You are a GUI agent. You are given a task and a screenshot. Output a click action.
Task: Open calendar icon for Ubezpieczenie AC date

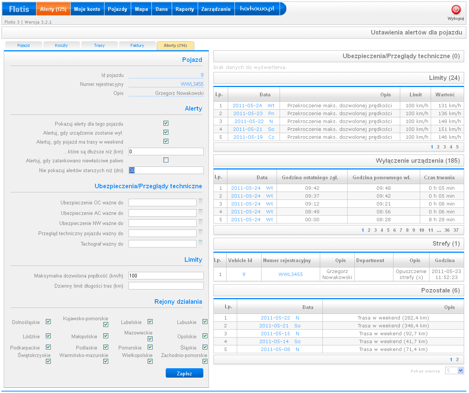(x=200, y=211)
